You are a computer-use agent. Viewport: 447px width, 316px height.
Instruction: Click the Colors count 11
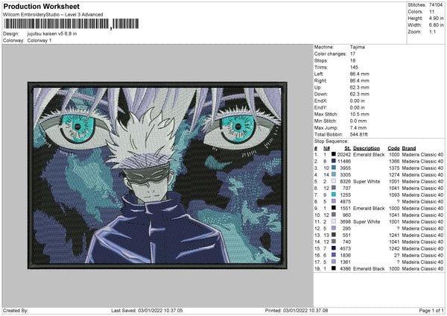431,12
